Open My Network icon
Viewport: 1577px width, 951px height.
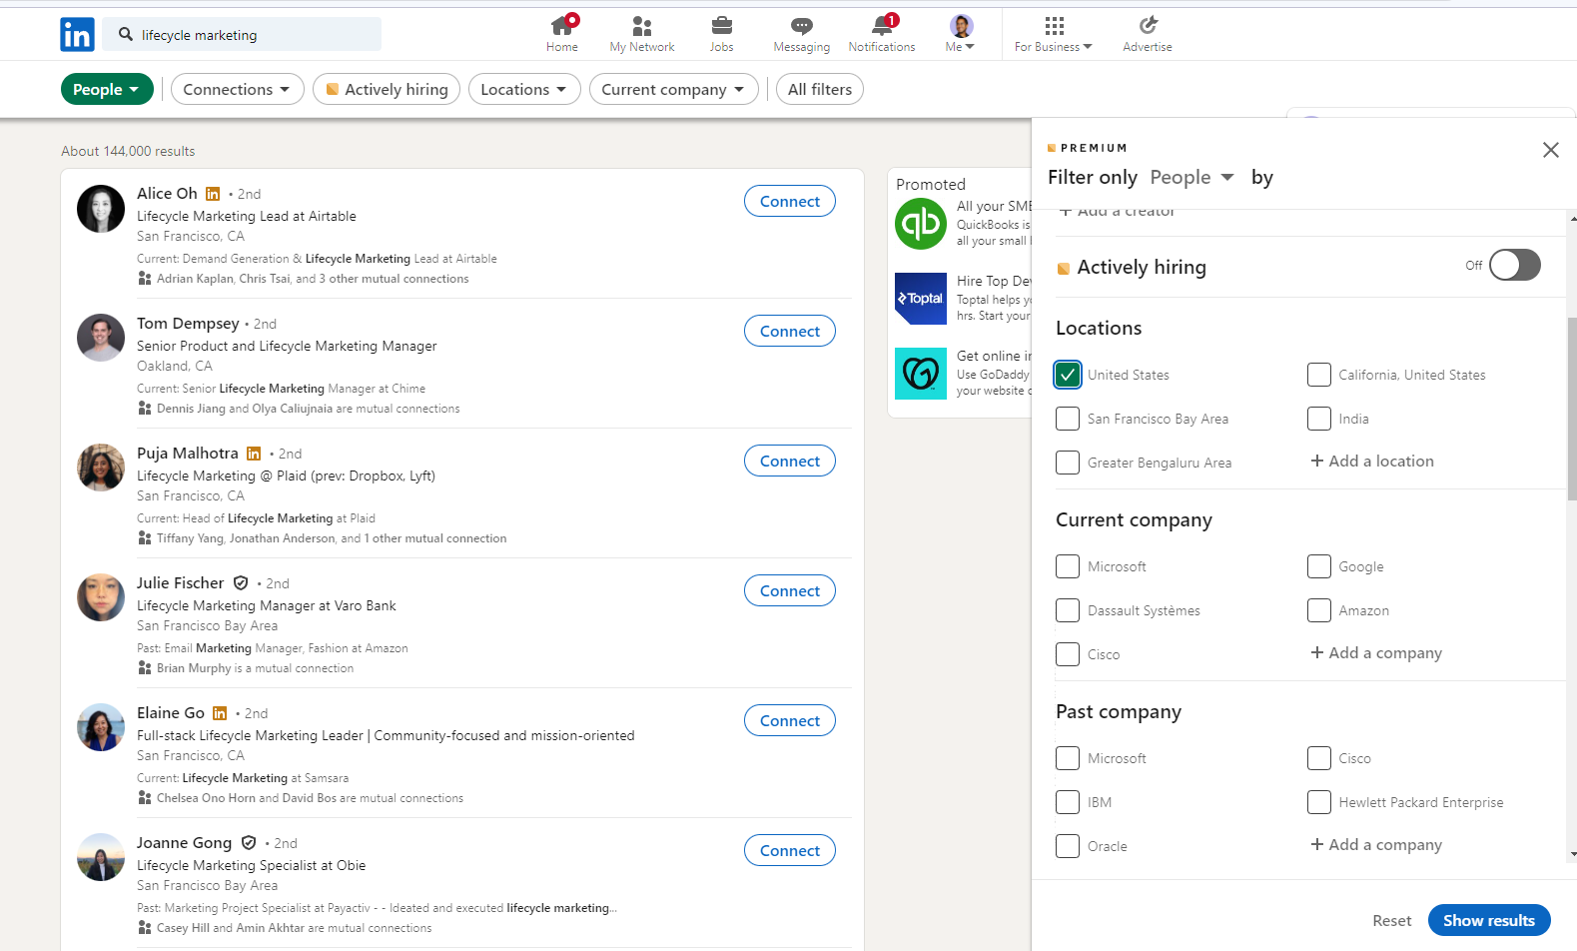tap(642, 25)
